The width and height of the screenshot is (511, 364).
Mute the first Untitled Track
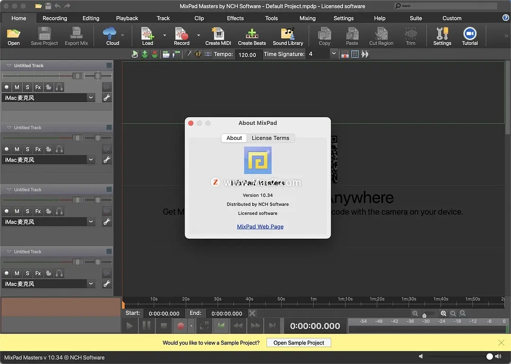[x=17, y=87]
